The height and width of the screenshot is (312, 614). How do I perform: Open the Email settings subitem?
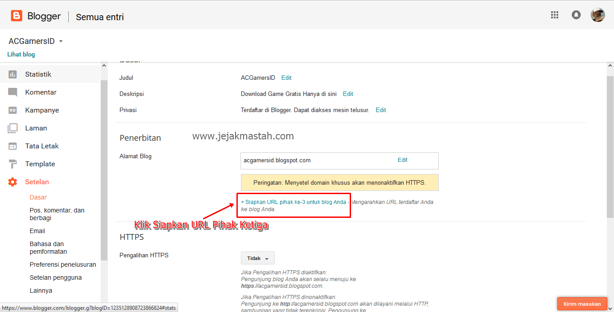[37, 231]
